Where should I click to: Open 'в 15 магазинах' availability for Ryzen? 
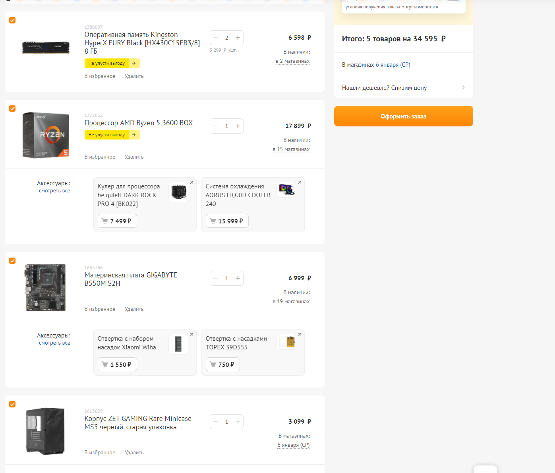pyautogui.click(x=291, y=149)
